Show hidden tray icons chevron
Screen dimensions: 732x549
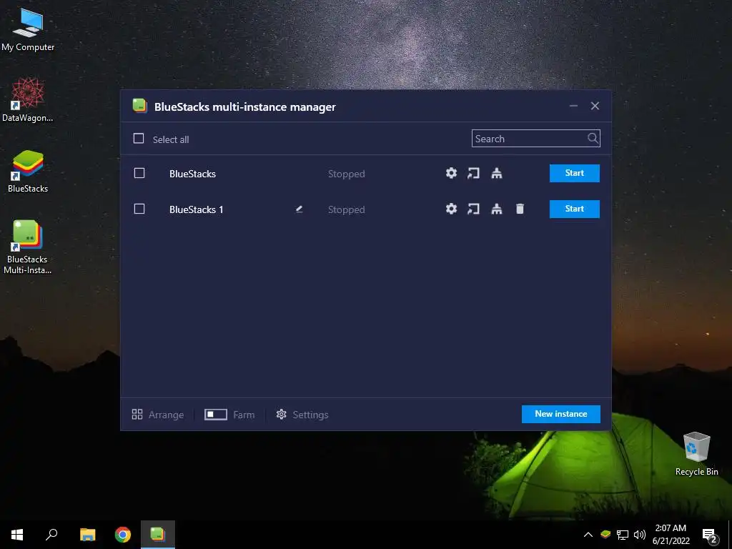588,535
